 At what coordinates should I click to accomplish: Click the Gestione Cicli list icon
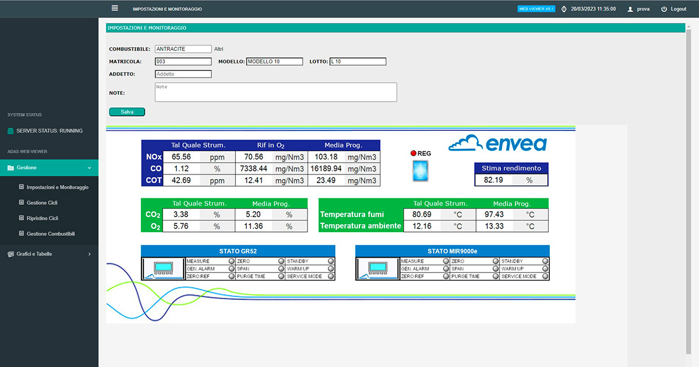[x=22, y=202]
